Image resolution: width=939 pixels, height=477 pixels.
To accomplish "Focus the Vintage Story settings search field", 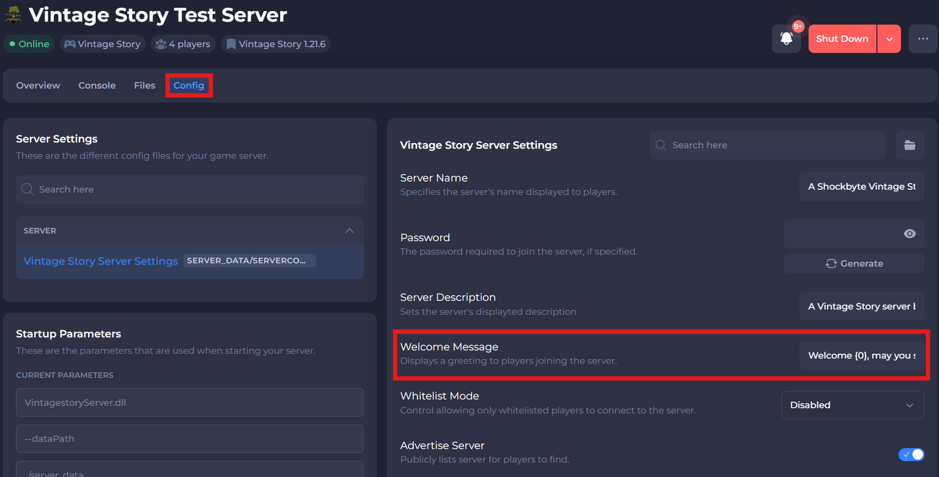I will tap(767, 145).
